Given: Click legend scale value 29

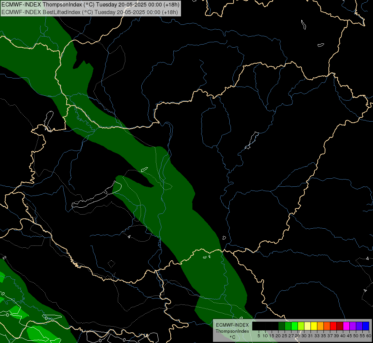Looking at the screenshot, I should click(x=298, y=336).
